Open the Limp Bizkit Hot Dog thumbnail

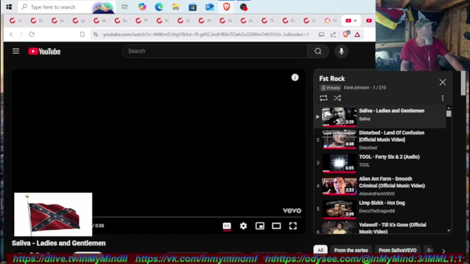[339, 209]
